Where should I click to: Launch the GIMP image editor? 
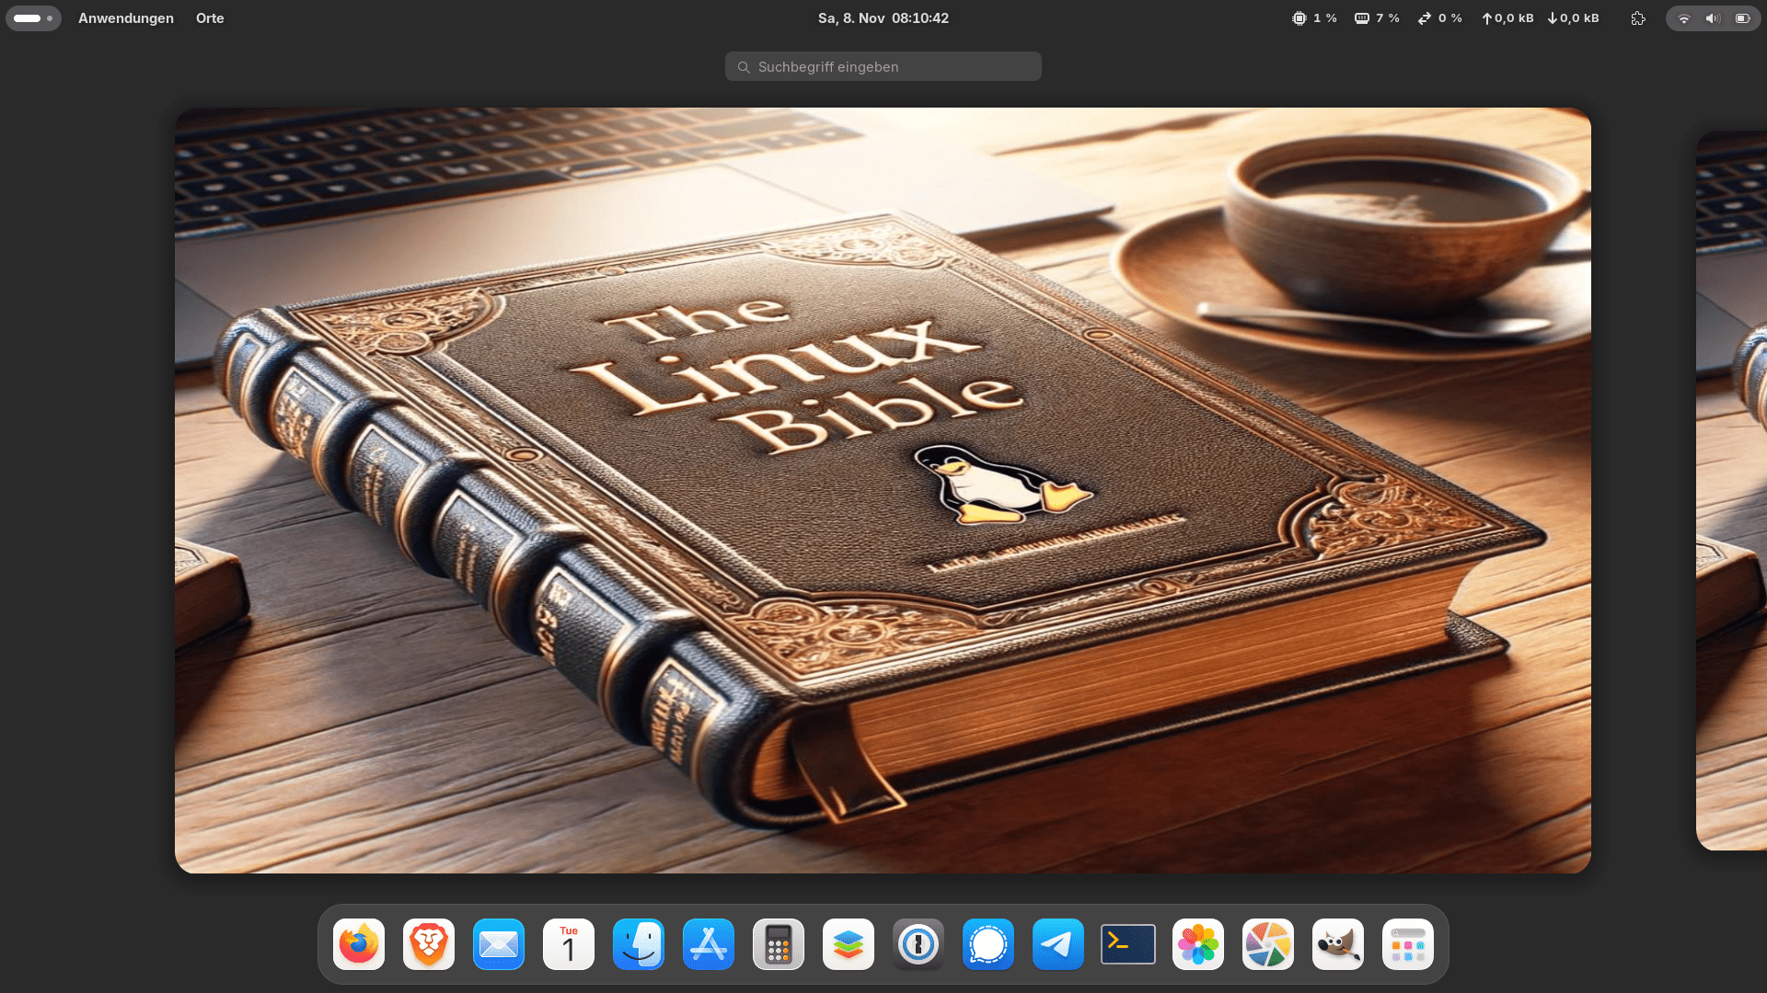pyautogui.click(x=1338, y=944)
